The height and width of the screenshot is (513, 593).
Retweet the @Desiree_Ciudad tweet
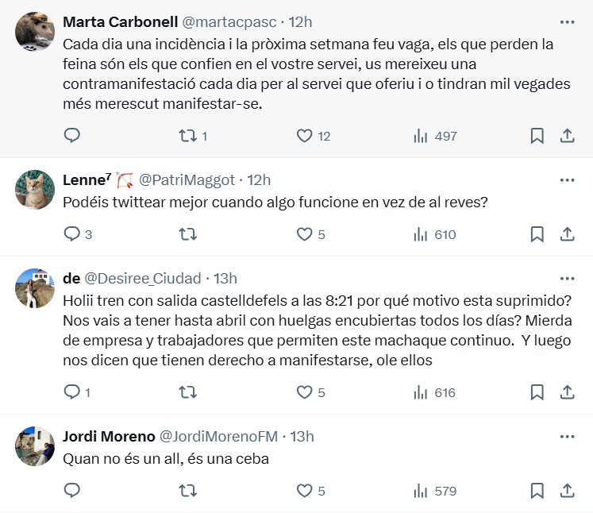pos(187,392)
